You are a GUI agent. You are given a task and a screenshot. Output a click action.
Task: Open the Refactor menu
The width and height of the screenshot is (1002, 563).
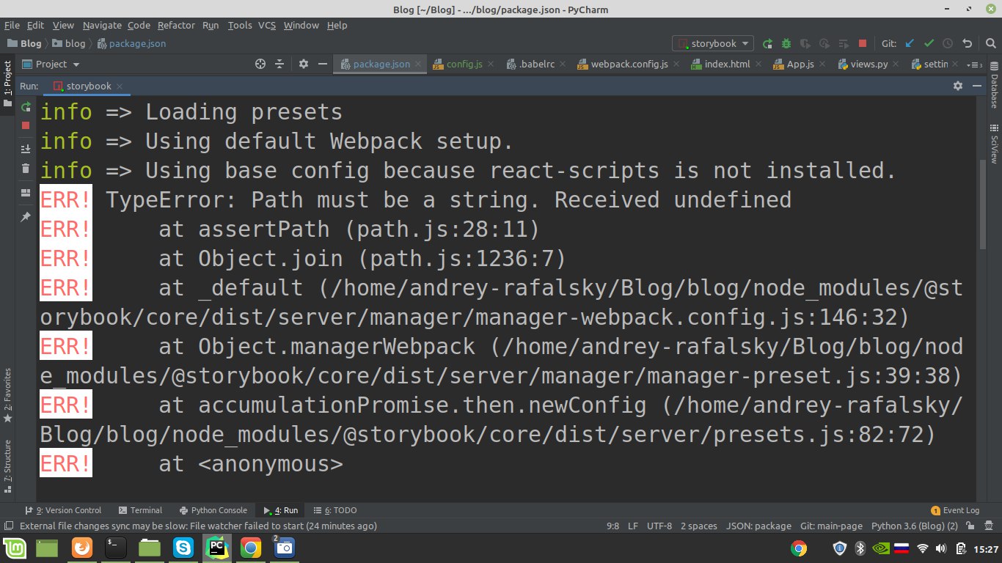pyautogui.click(x=176, y=25)
